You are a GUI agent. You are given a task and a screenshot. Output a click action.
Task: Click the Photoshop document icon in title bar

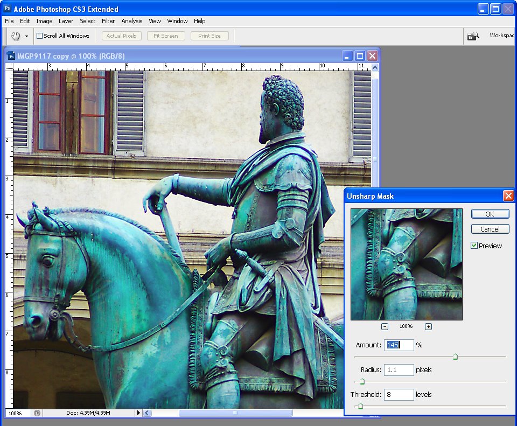pyautogui.click(x=11, y=55)
